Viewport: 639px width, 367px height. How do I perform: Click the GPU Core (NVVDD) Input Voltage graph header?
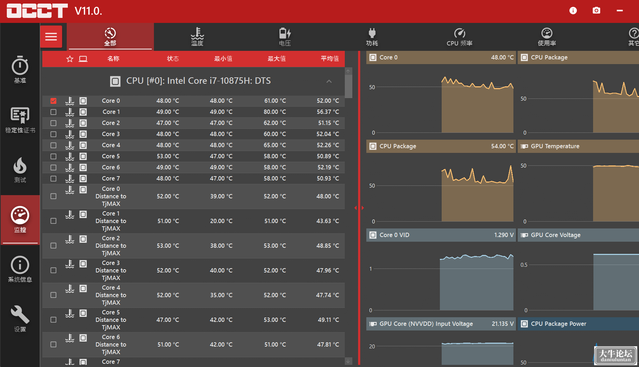coord(441,324)
